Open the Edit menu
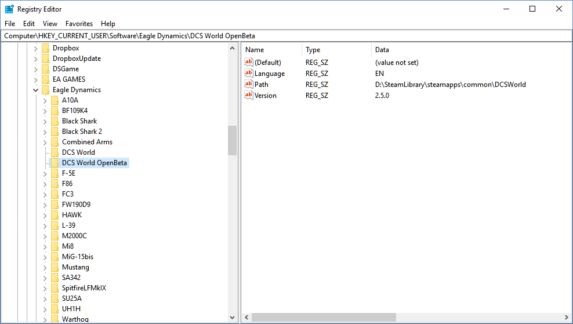This screenshot has height=324, width=573. pyautogui.click(x=29, y=24)
